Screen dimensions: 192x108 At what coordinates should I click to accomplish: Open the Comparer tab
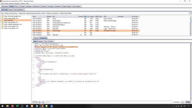tap(51, 6)
